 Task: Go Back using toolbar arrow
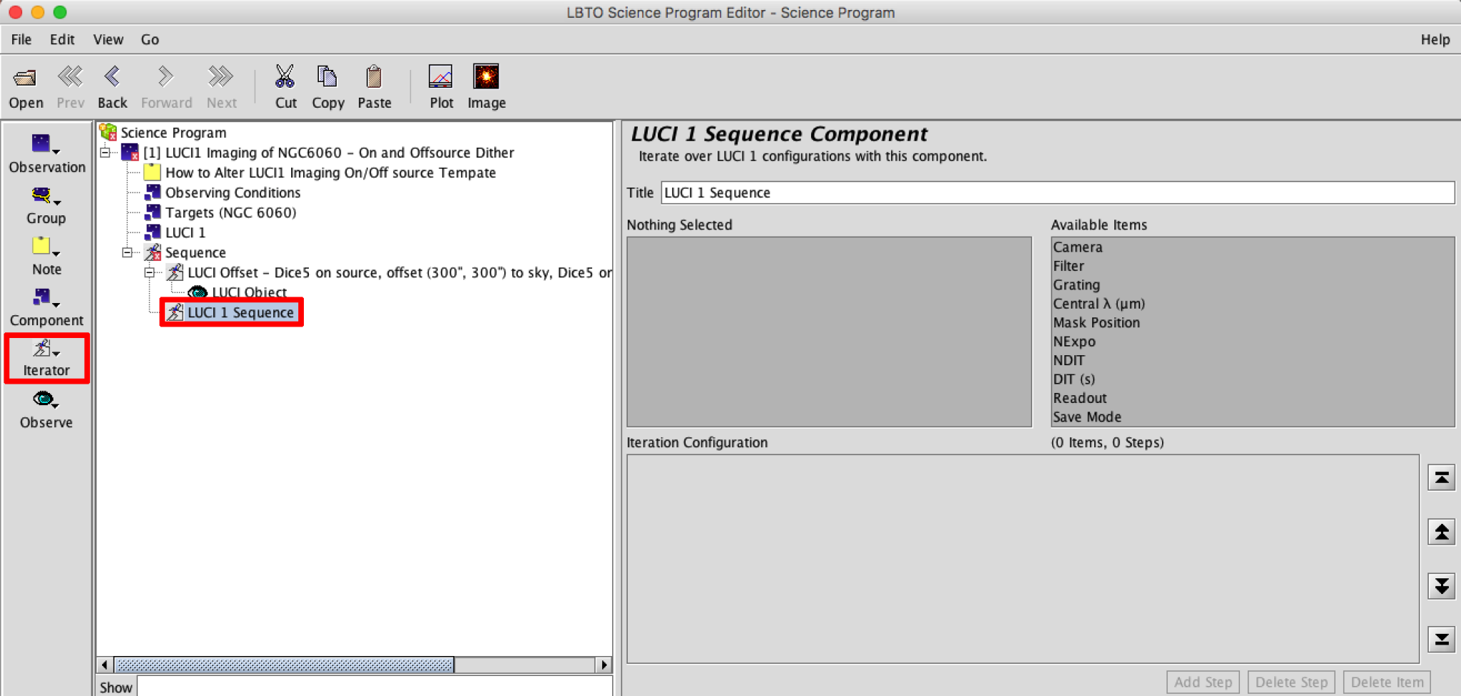coord(112,76)
